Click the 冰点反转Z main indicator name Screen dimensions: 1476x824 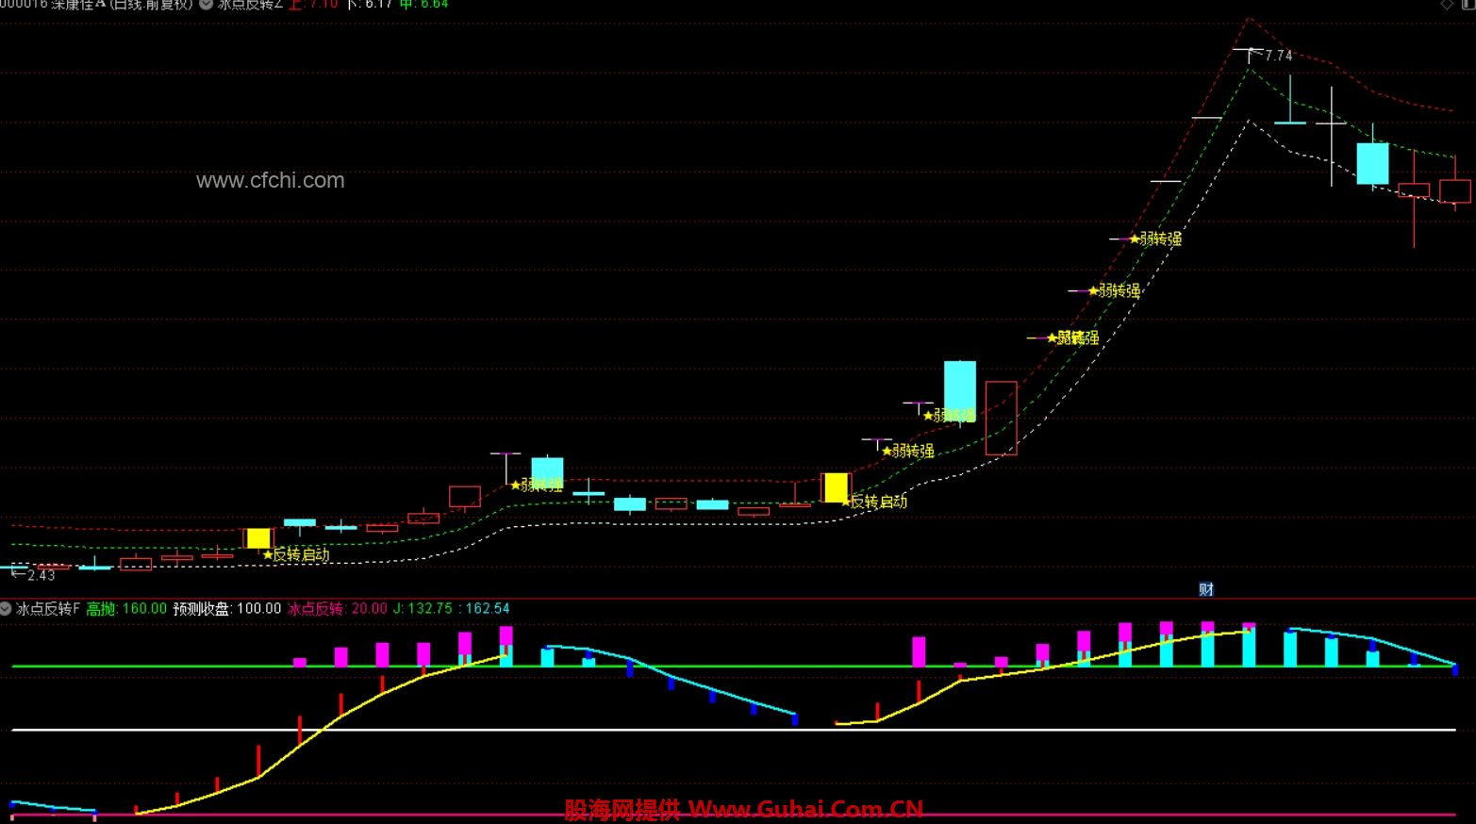tap(250, 5)
